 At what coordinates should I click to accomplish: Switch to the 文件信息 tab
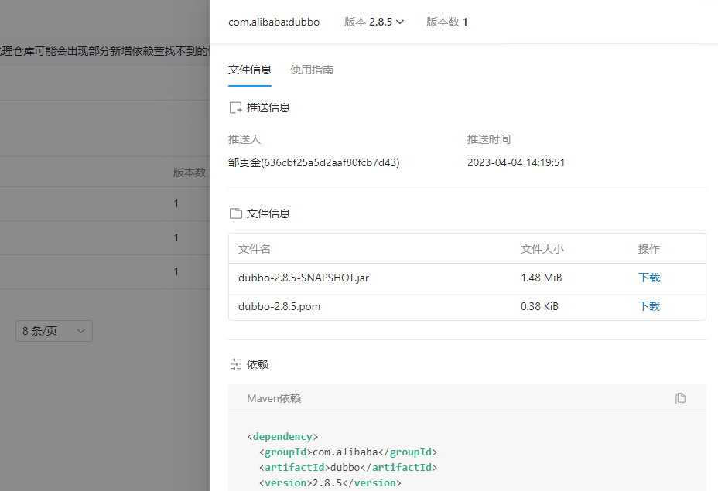[250, 70]
